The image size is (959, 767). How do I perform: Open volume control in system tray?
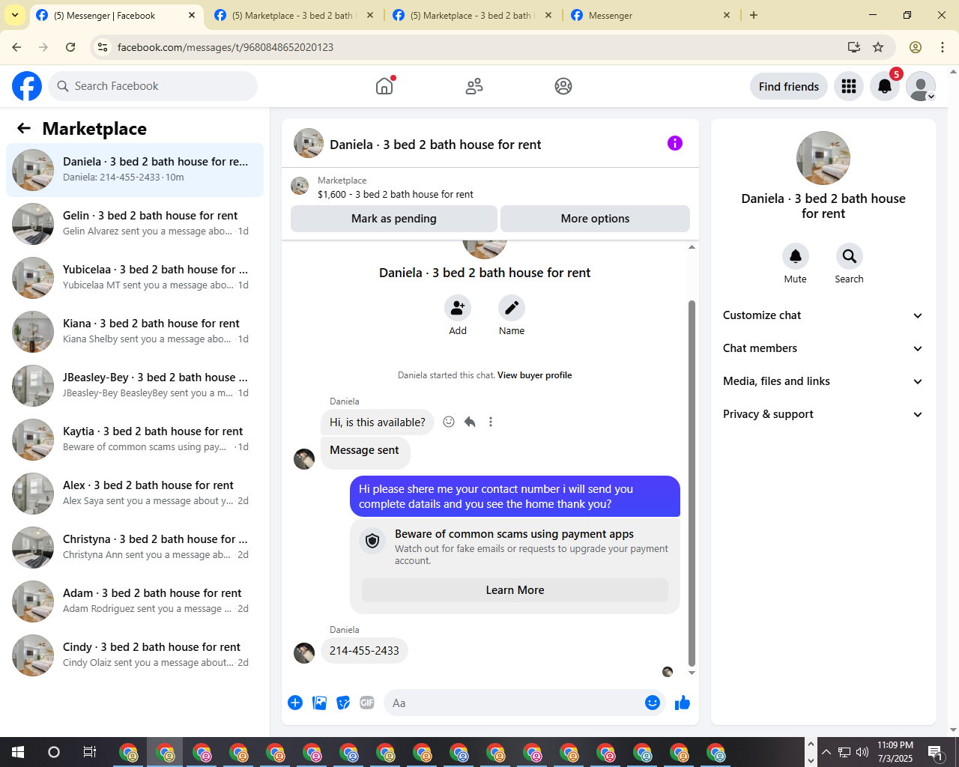point(862,752)
